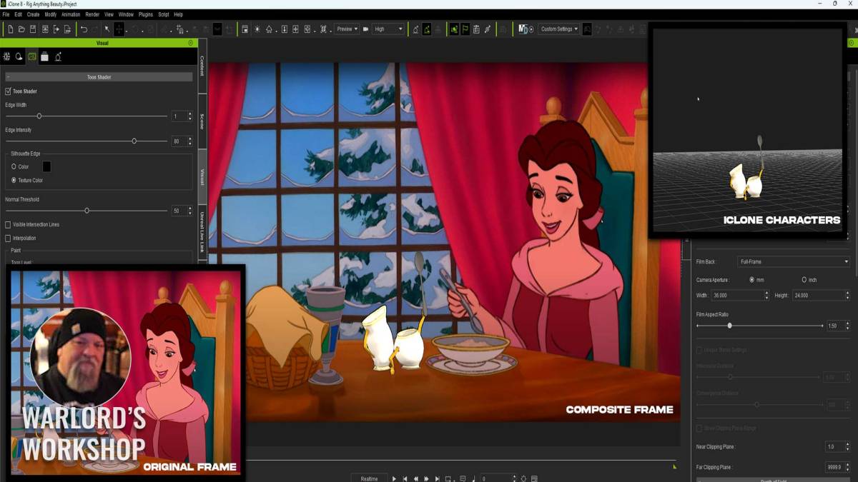Image resolution: width=858 pixels, height=482 pixels.
Task: Open the Plugins menu
Action: [146, 14]
